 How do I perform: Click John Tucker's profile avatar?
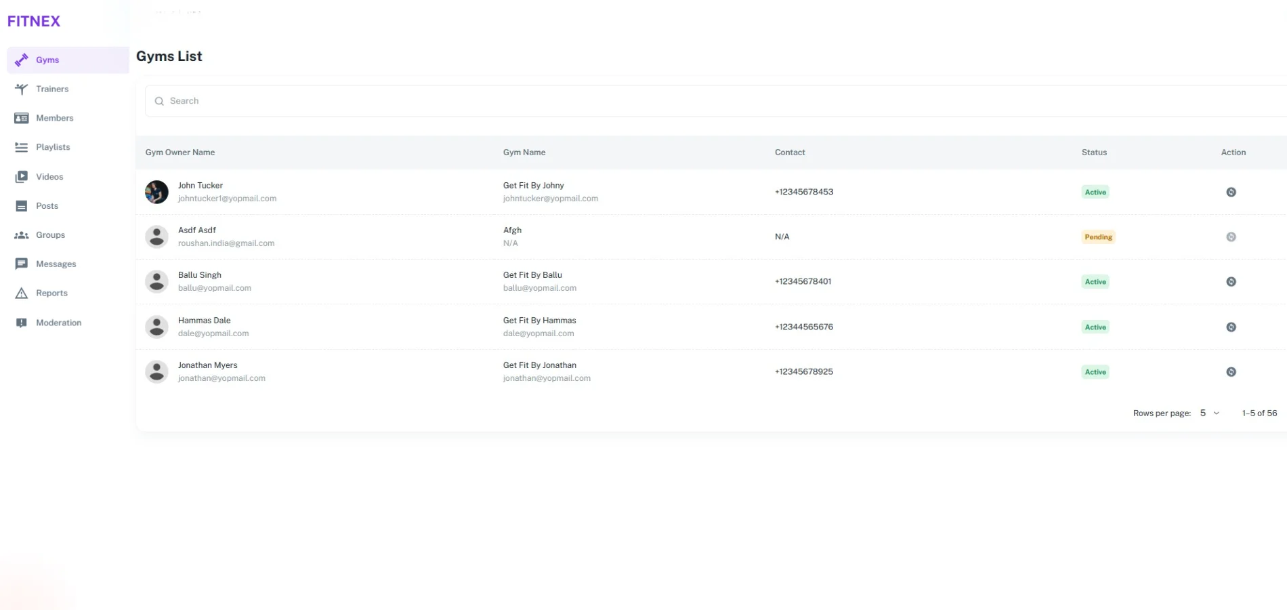pos(156,192)
